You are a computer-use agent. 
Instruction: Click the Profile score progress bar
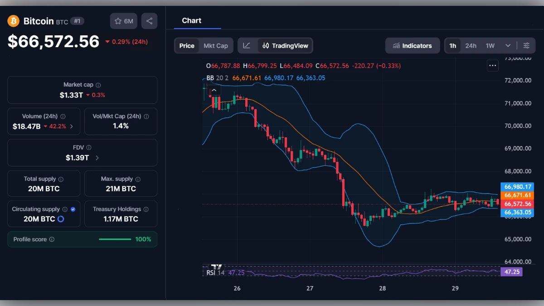click(115, 239)
